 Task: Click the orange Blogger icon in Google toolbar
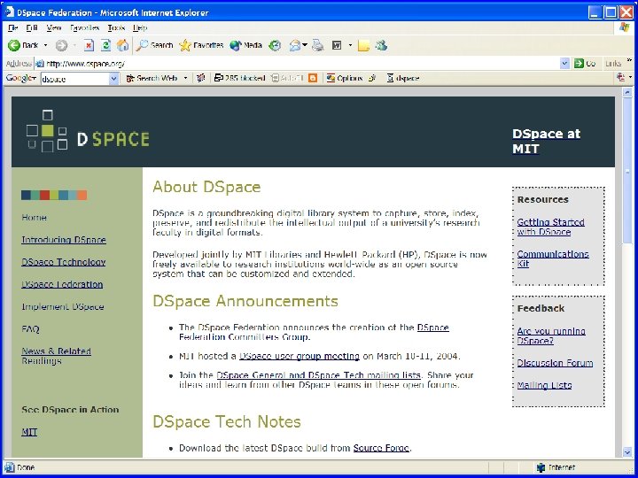(313, 78)
